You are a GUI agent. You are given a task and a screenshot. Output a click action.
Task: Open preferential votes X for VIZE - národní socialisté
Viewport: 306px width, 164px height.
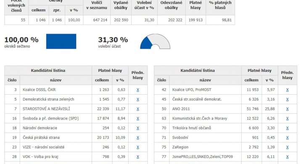[138, 147]
